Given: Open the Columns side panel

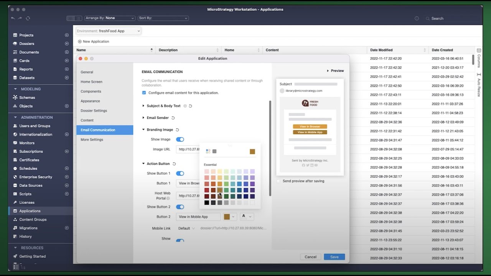Looking at the screenshot, I should (x=479, y=58).
